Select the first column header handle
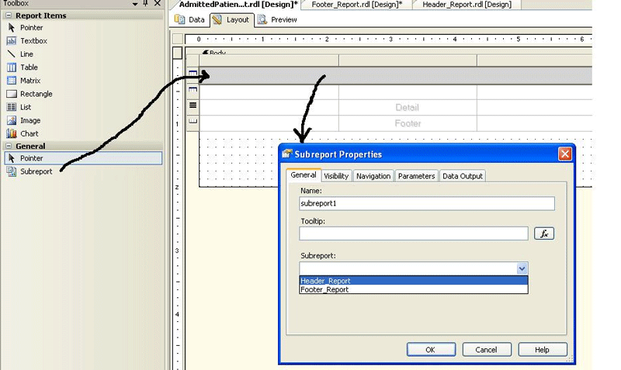The width and height of the screenshot is (621, 370). pyautogui.click(x=269, y=61)
